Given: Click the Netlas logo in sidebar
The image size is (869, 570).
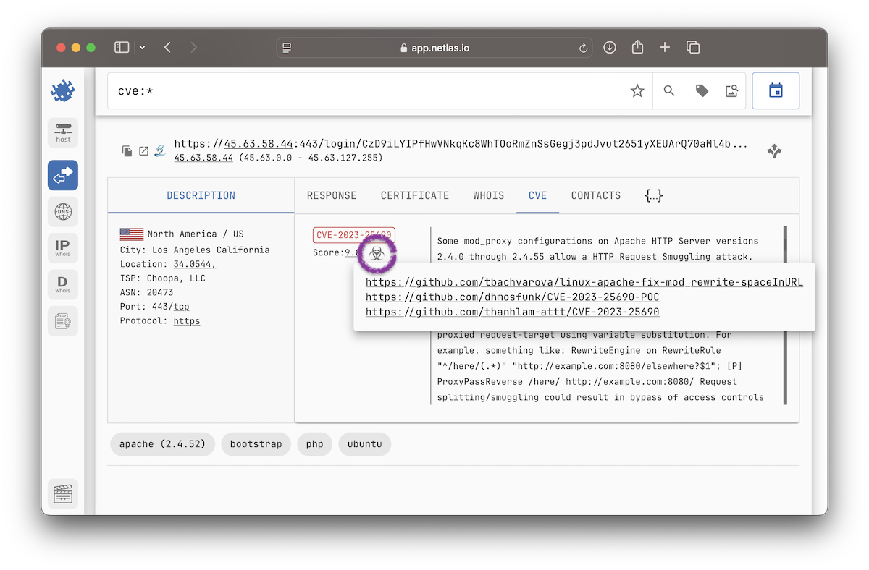Looking at the screenshot, I should [x=62, y=90].
